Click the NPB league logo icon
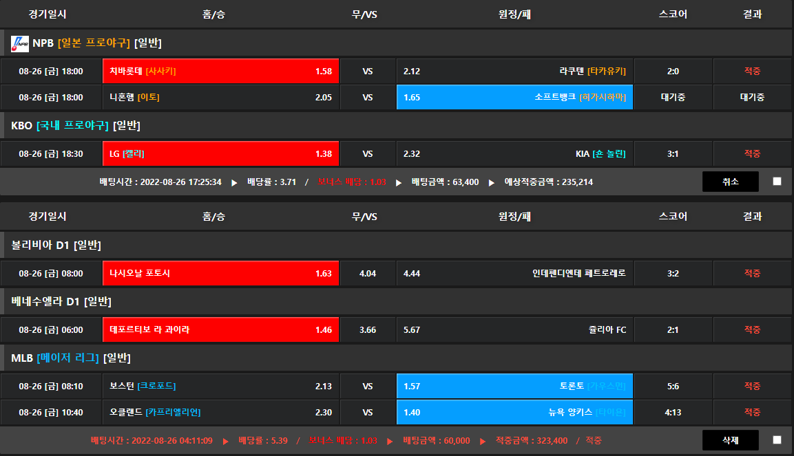Screen dimensions: 794x456 click(20, 43)
